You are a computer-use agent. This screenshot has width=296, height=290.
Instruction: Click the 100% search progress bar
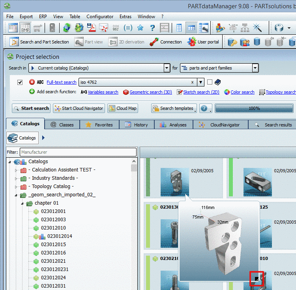click(254, 108)
